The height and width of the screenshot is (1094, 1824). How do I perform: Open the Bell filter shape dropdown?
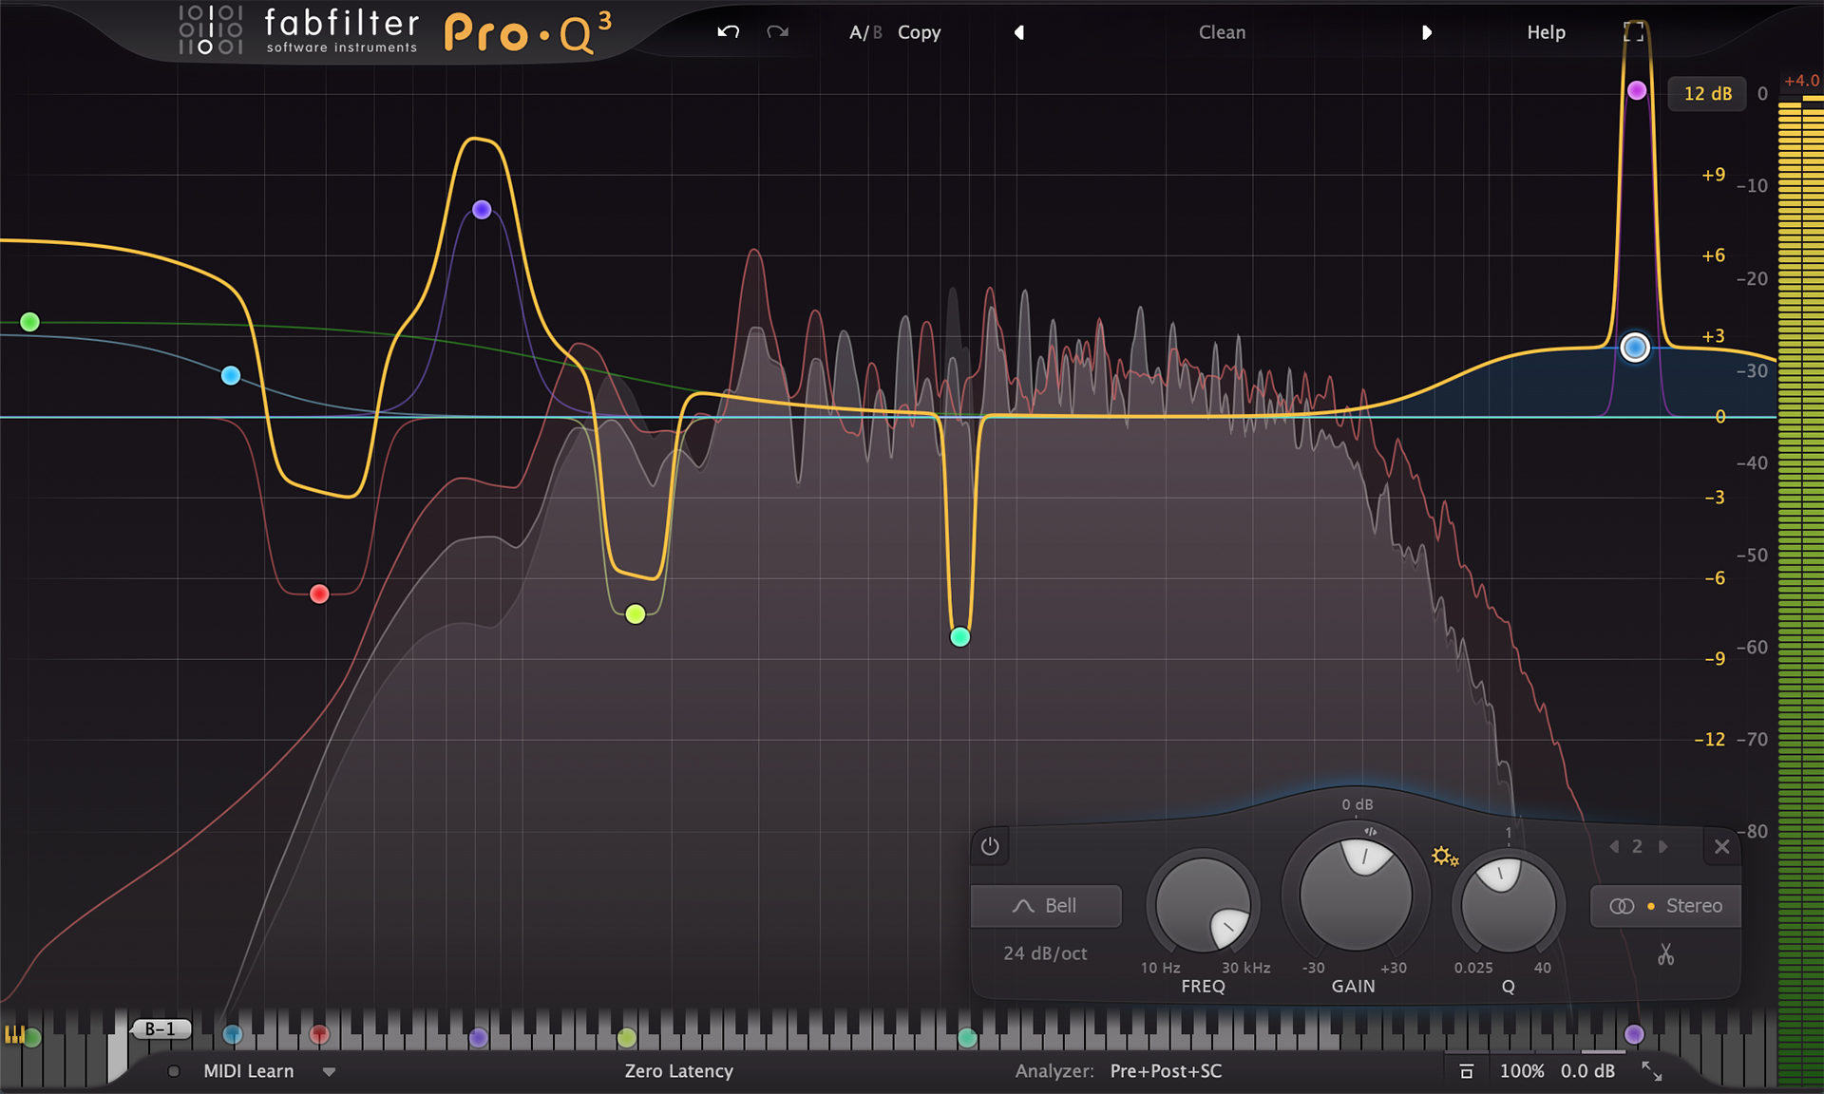pyautogui.click(x=1046, y=906)
